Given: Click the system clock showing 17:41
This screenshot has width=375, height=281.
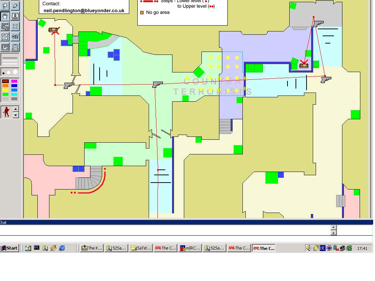Looking at the screenshot, I should [x=362, y=248].
